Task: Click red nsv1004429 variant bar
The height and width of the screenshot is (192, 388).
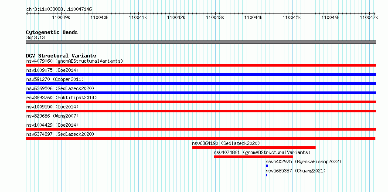Action: 201,129
